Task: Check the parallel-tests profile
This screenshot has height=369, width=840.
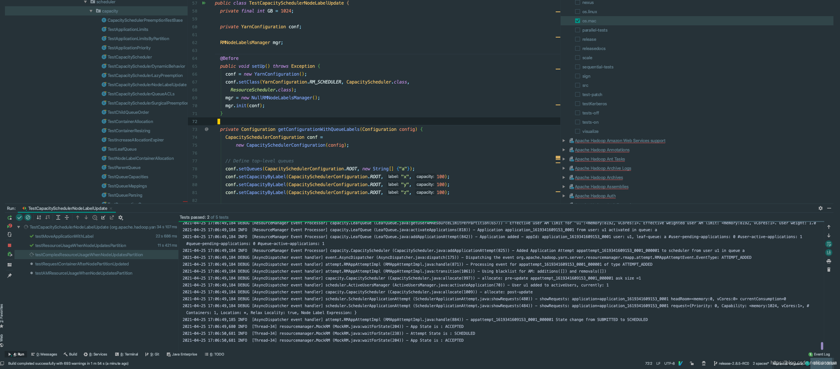Action: pos(577,30)
